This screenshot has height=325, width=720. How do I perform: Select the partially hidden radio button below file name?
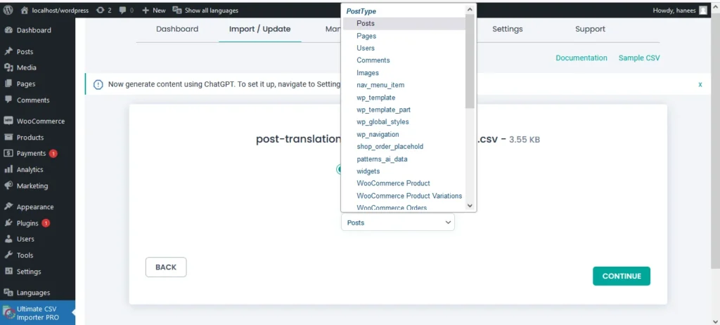(339, 169)
